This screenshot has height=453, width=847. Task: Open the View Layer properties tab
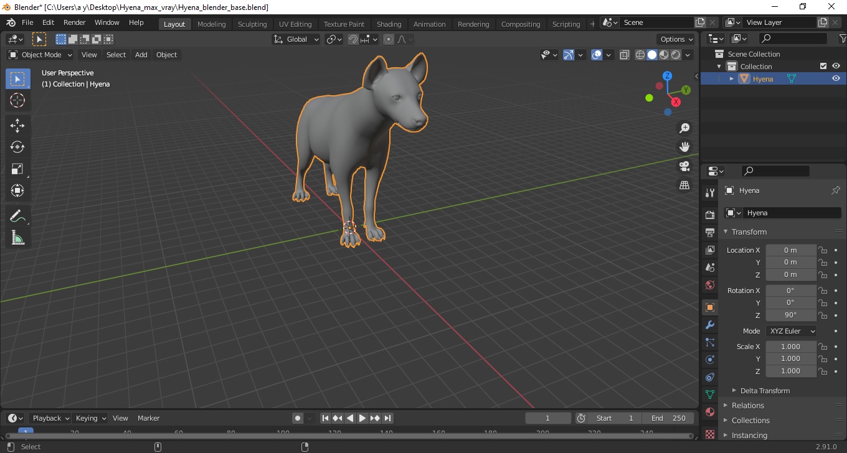click(x=710, y=250)
